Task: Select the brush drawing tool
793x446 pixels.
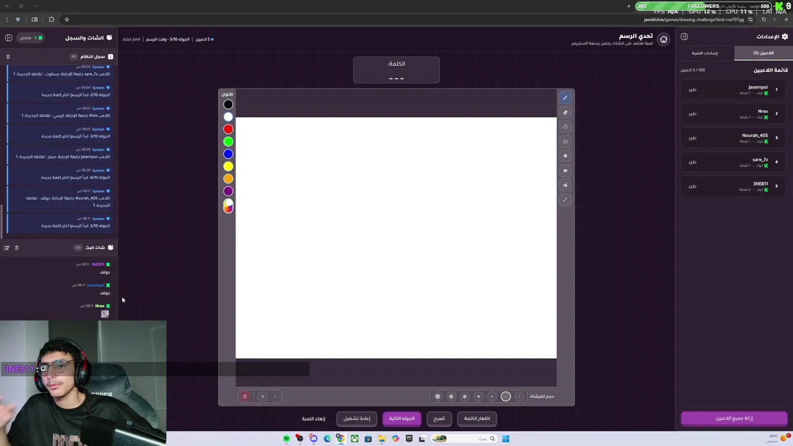Action: point(565,97)
